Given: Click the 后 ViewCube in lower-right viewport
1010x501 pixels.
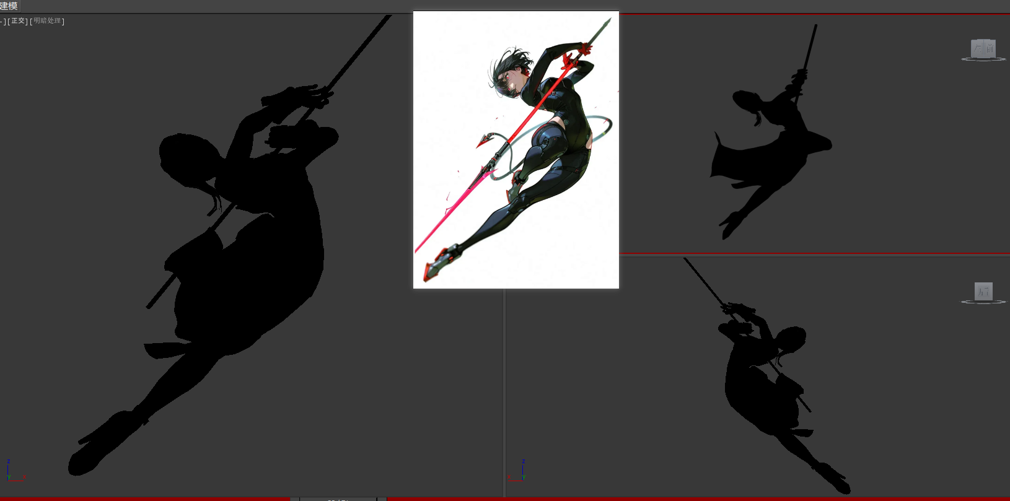Looking at the screenshot, I should (983, 292).
